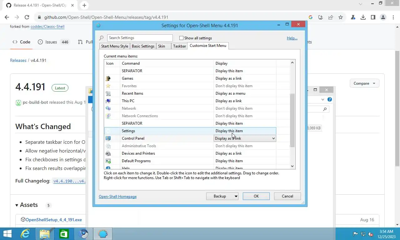This screenshot has width=400, height=240.
Task: Click the Display column header
Action: 245,63
